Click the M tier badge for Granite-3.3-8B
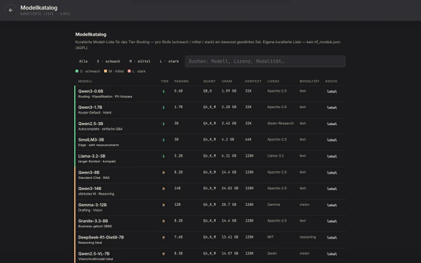421x263 pixels. click(164, 222)
